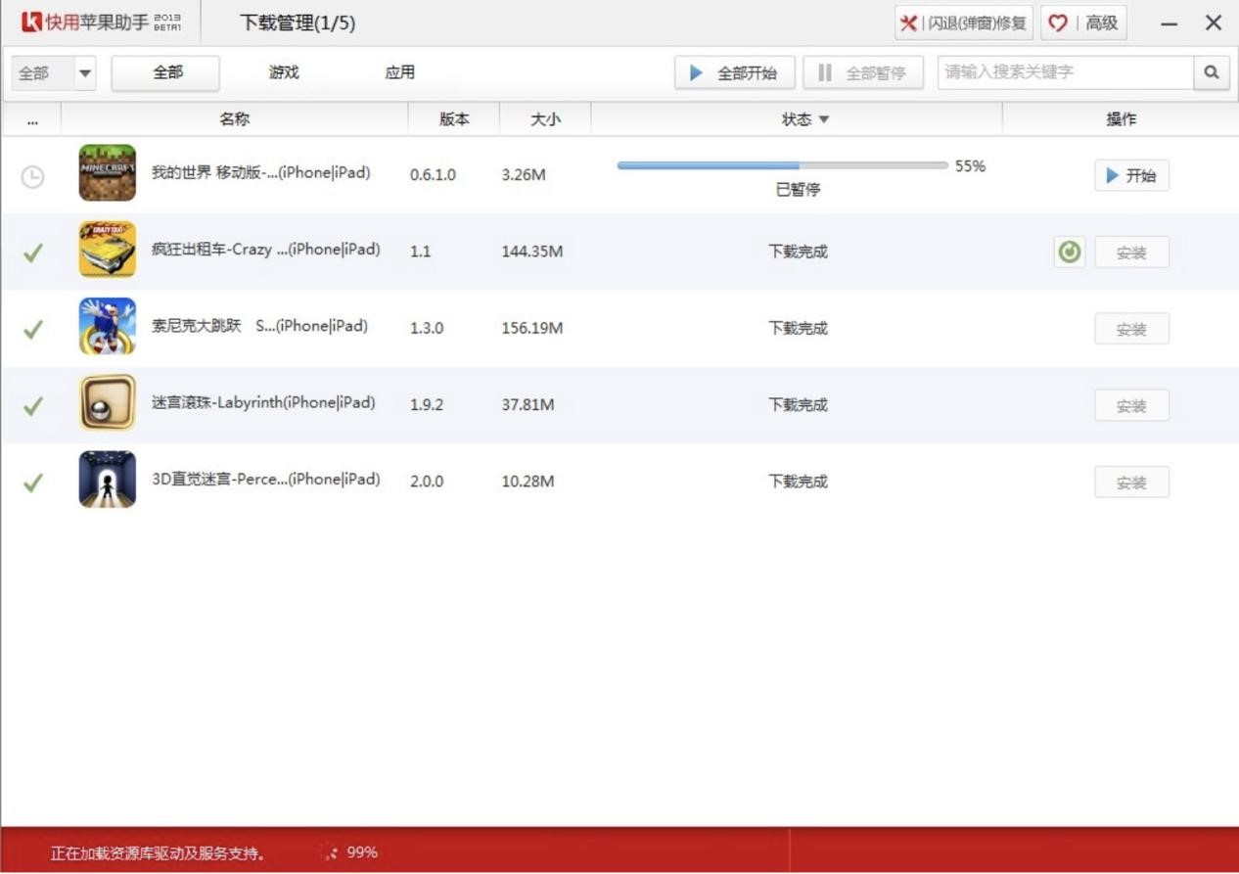Select row name 迷宫滚珠-Labyrinth
This screenshot has width=1239, height=874.
point(263,402)
